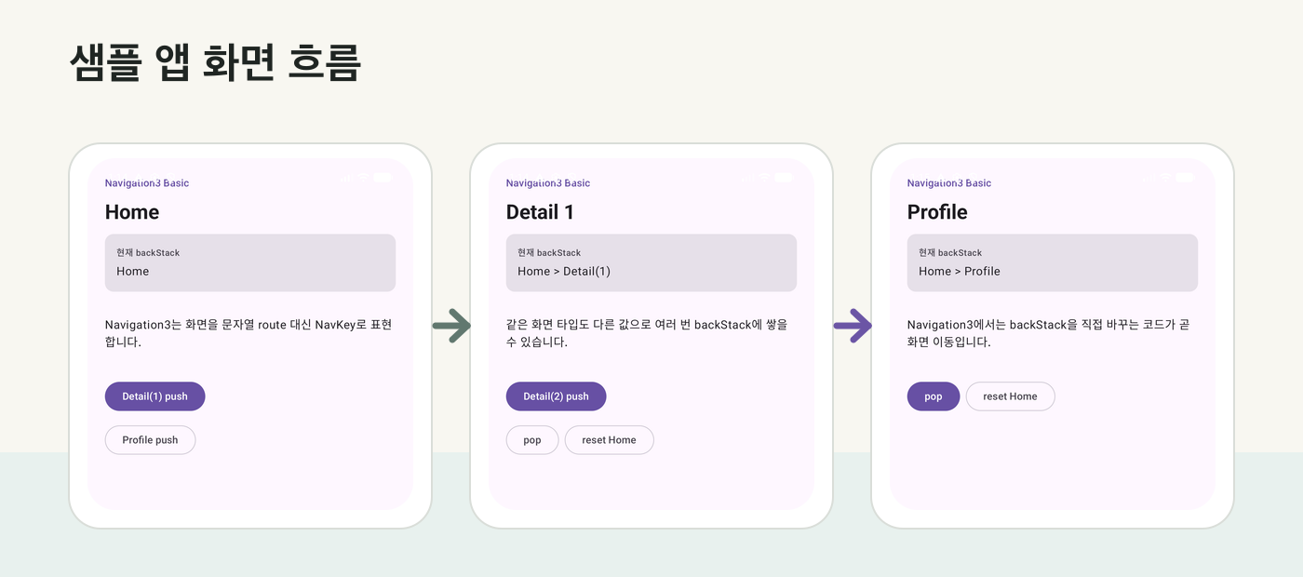Click the Profile screen title

937,212
